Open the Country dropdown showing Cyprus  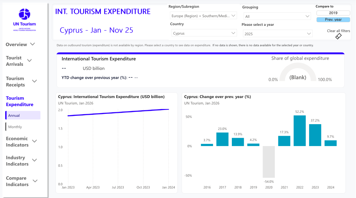tap(204, 33)
